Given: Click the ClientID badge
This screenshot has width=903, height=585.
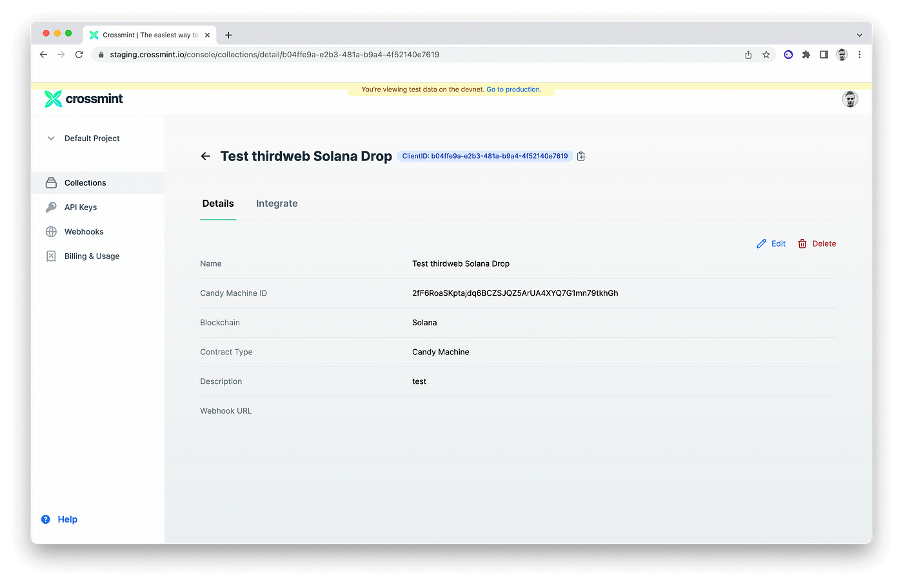Looking at the screenshot, I should 485,156.
